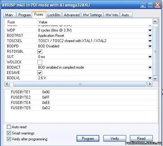163x146 pixels.
Task: Select the FUSEBYTE1 0x00 value
Action: pyautogui.click(x=46, y=92)
